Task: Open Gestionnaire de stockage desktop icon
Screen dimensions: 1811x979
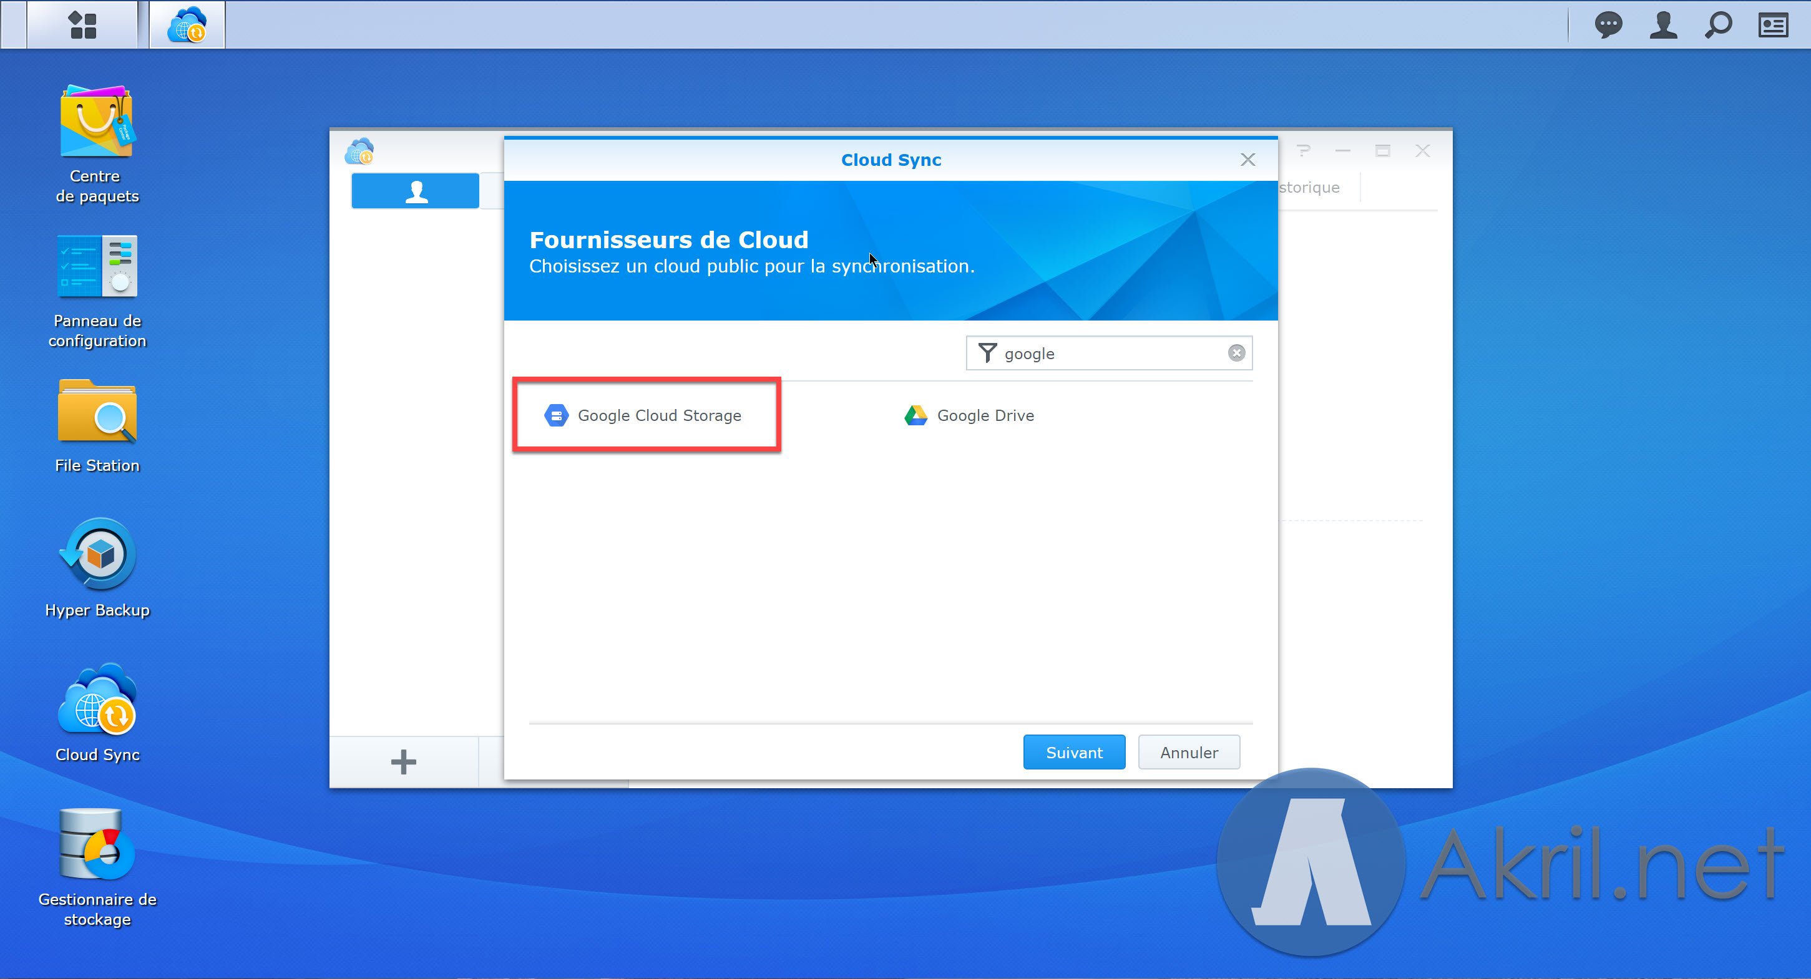Action: click(x=97, y=868)
